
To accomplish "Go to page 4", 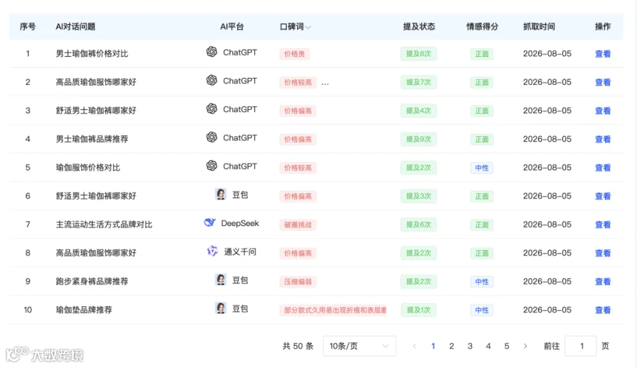I will (x=488, y=346).
